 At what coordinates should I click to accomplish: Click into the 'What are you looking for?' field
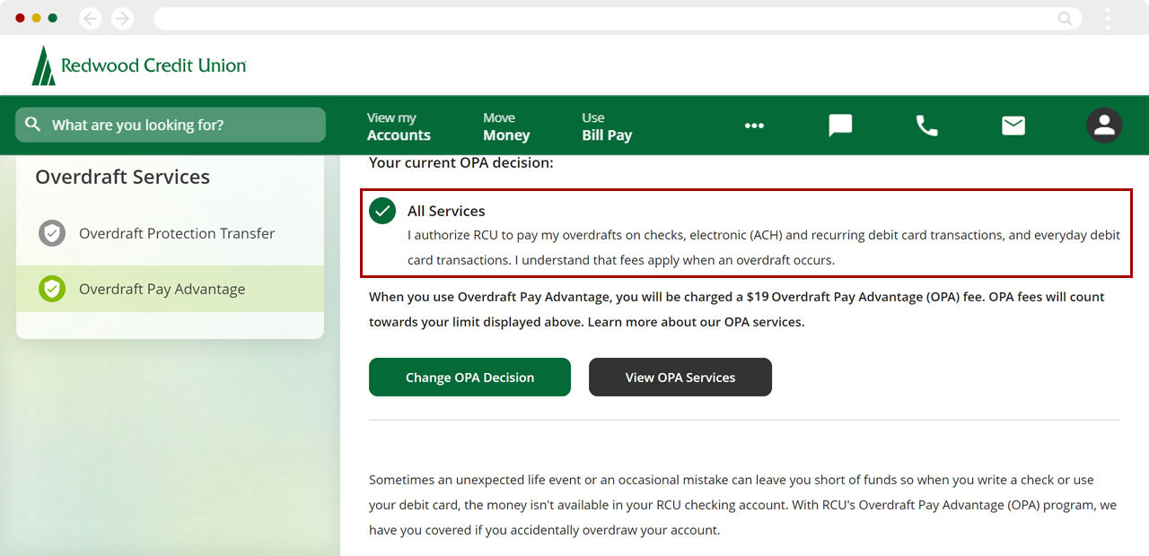click(x=171, y=125)
